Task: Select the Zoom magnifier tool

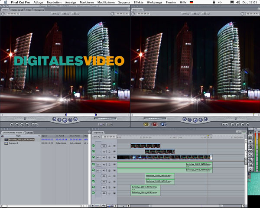Action: pyautogui.click(x=250, y=160)
